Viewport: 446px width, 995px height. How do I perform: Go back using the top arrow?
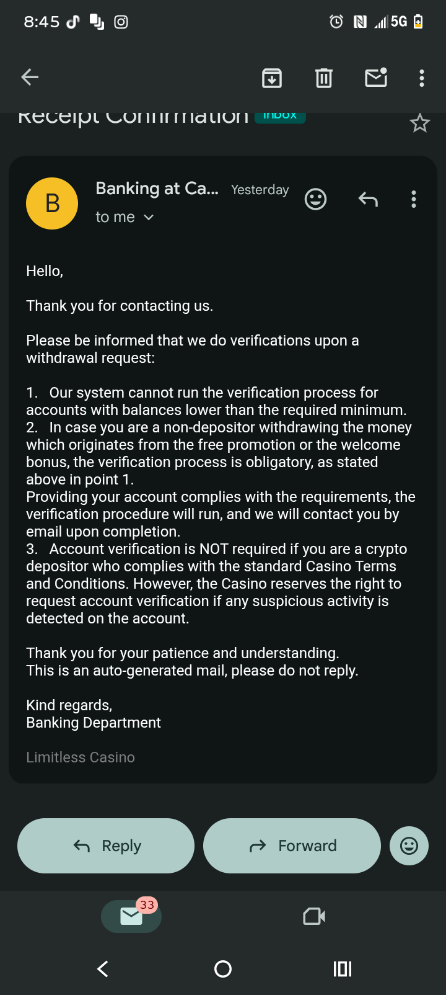point(30,78)
